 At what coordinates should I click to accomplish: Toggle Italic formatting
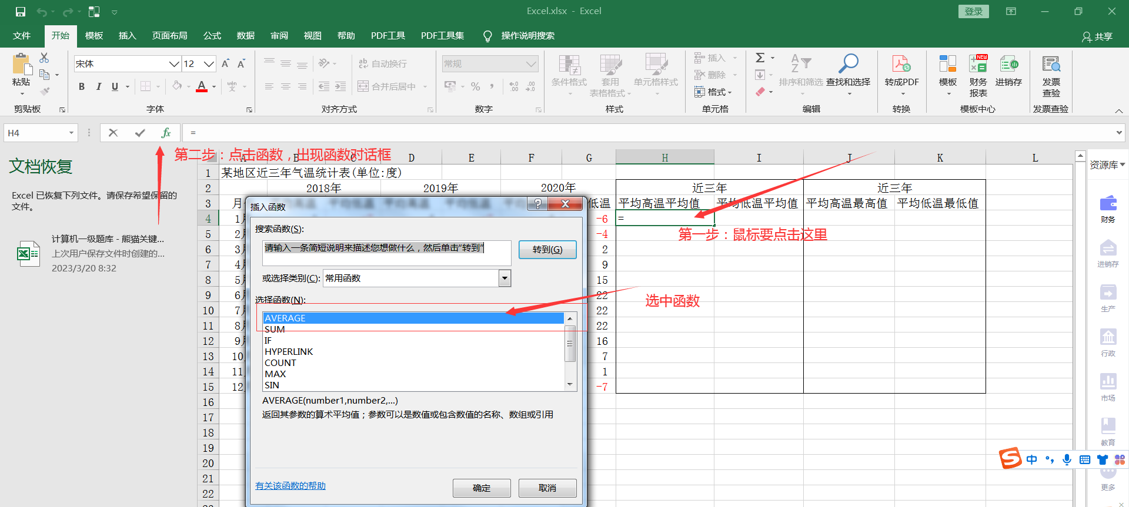click(98, 86)
